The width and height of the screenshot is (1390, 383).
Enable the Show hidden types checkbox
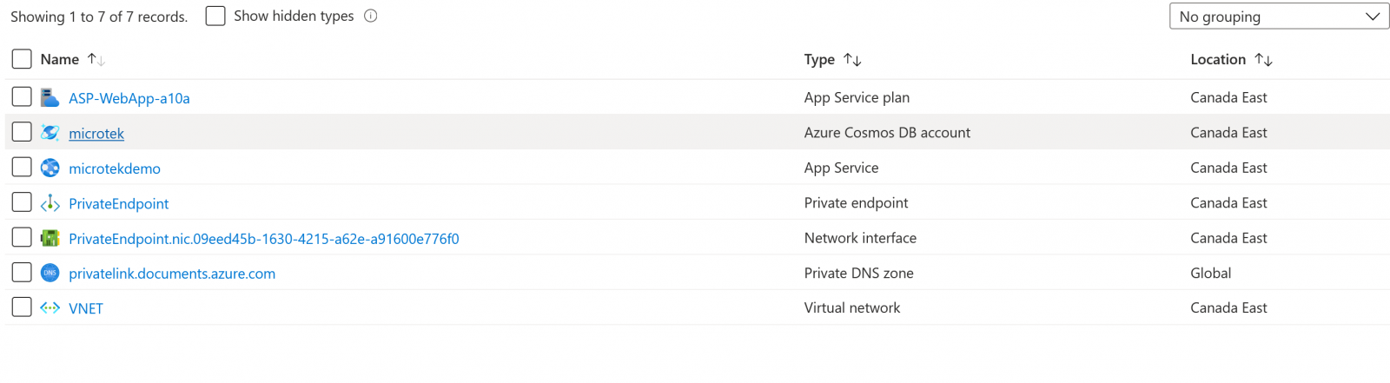(x=215, y=16)
